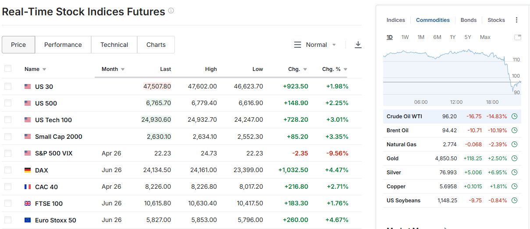This screenshot has width=530, height=229.
Task: Check the S&P 500 VIX row checkbox
Action: click(x=8, y=153)
